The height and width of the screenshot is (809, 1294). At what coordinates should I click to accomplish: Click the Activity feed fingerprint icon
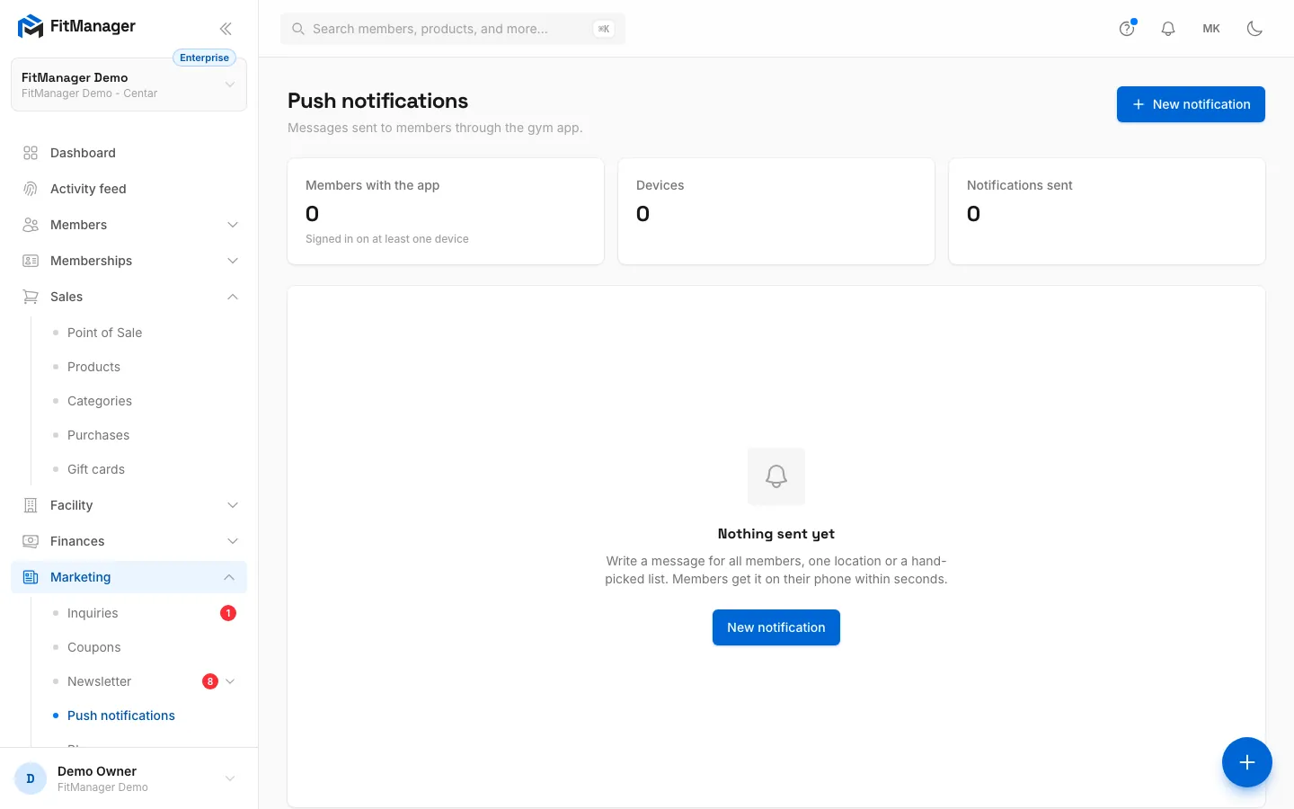(x=31, y=189)
